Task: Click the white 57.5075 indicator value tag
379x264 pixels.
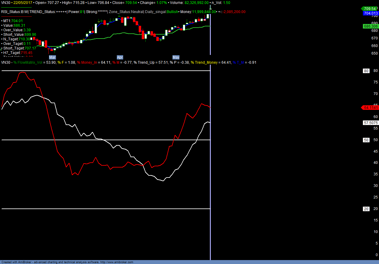Action: (370, 123)
